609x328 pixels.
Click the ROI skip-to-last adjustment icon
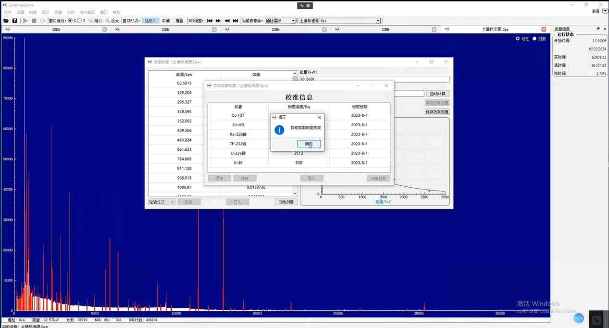coord(235,21)
